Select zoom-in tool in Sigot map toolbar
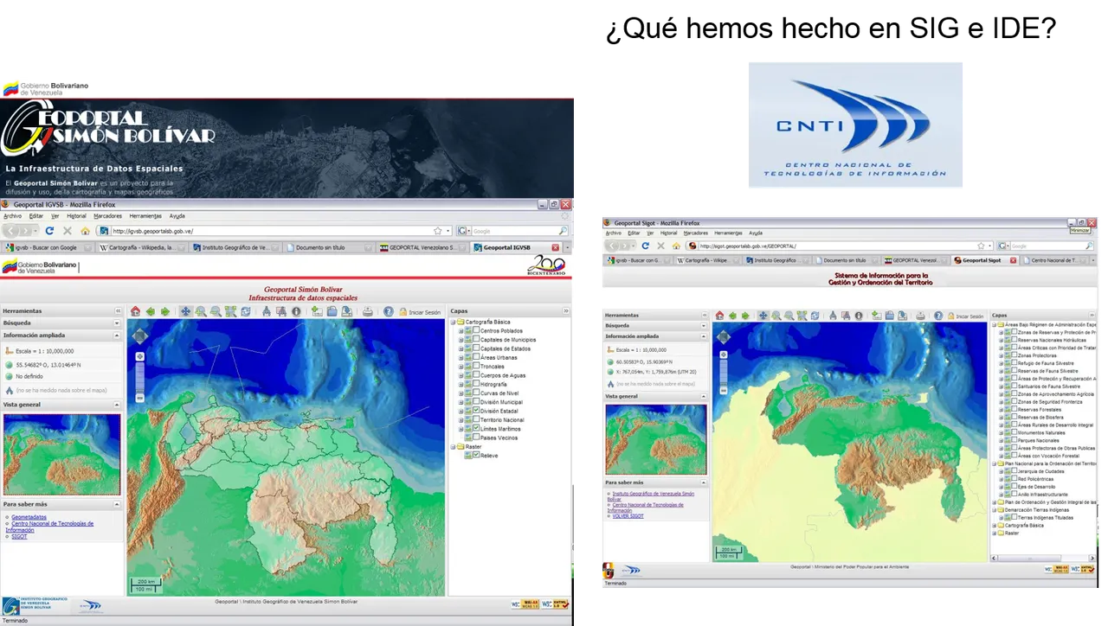This screenshot has height=626, width=1108. pos(776,316)
